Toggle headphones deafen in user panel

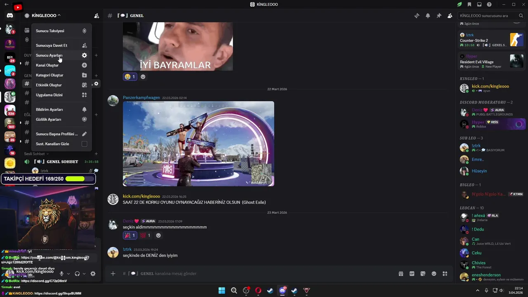(77, 273)
